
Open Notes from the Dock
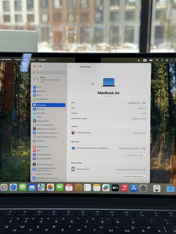[x=97, y=188]
